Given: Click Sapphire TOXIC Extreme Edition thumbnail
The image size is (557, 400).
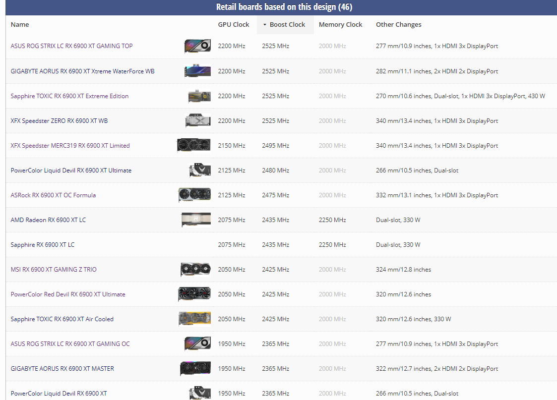Looking at the screenshot, I should pyautogui.click(x=200, y=96).
